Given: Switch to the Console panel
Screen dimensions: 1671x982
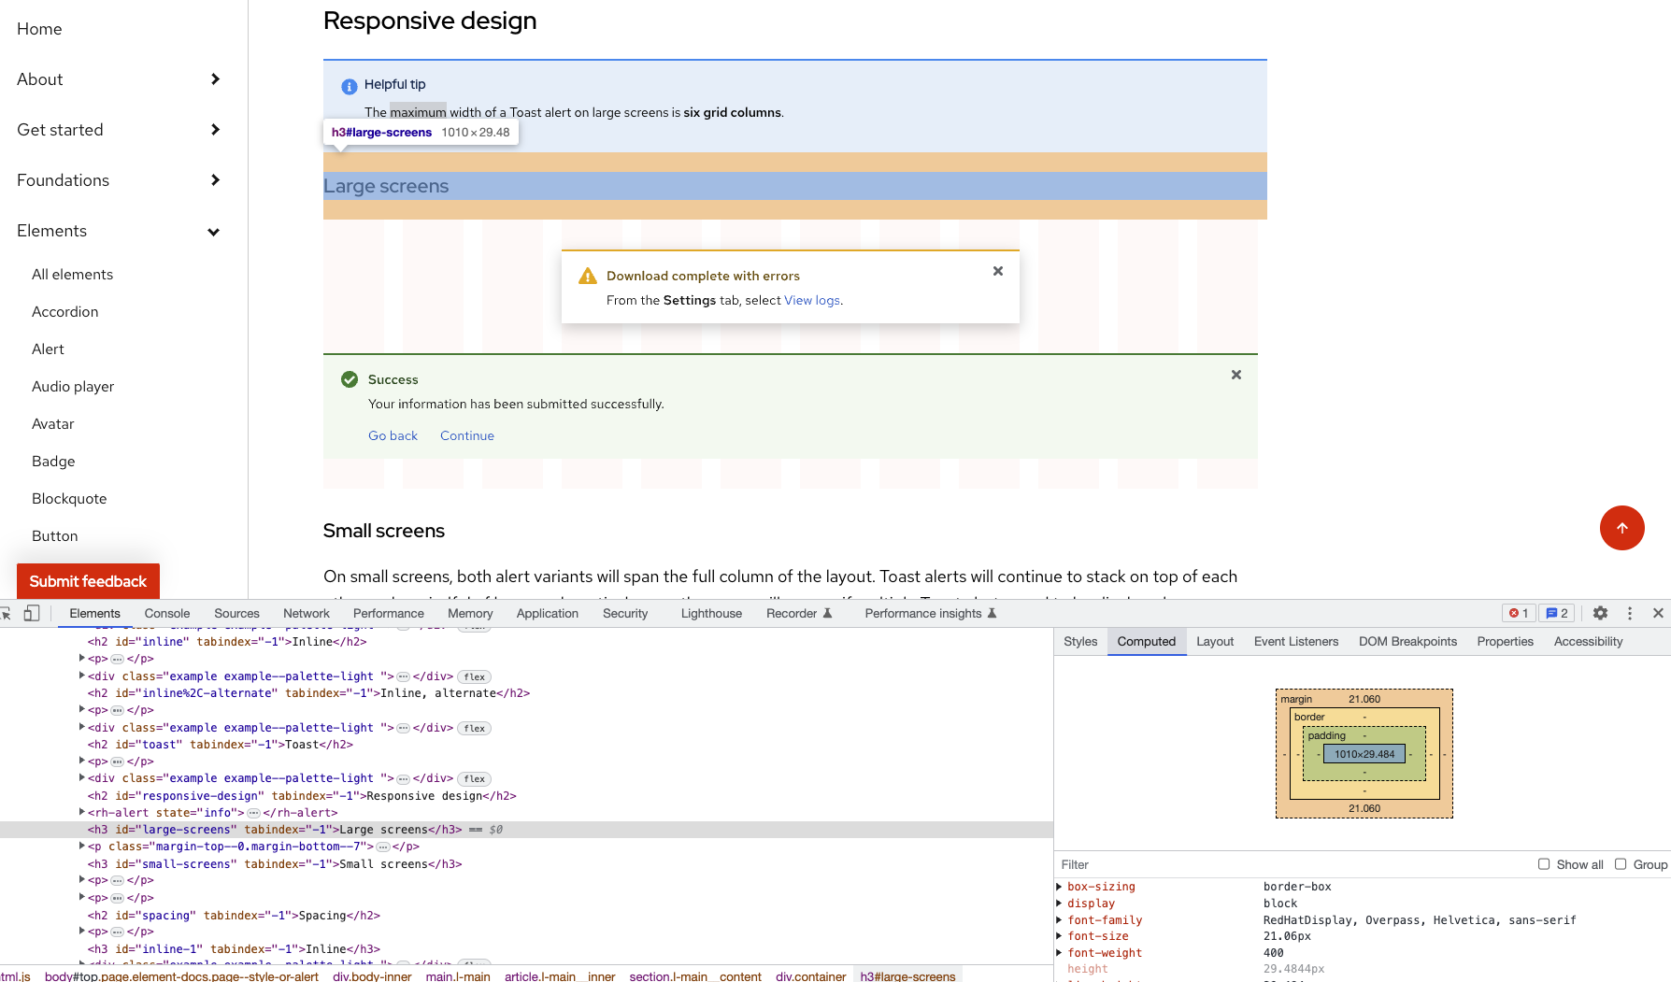Looking at the screenshot, I should (166, 613).
